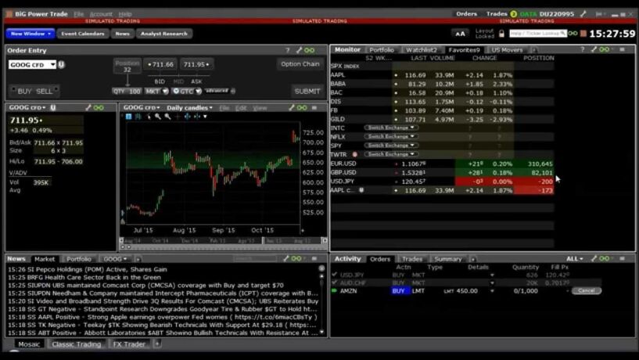Click chart zoom-in magnifier icon

click(158, 117)
